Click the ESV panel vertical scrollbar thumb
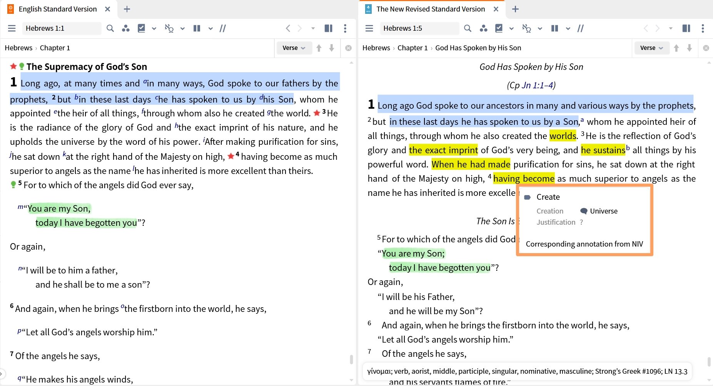 [351, 359]
